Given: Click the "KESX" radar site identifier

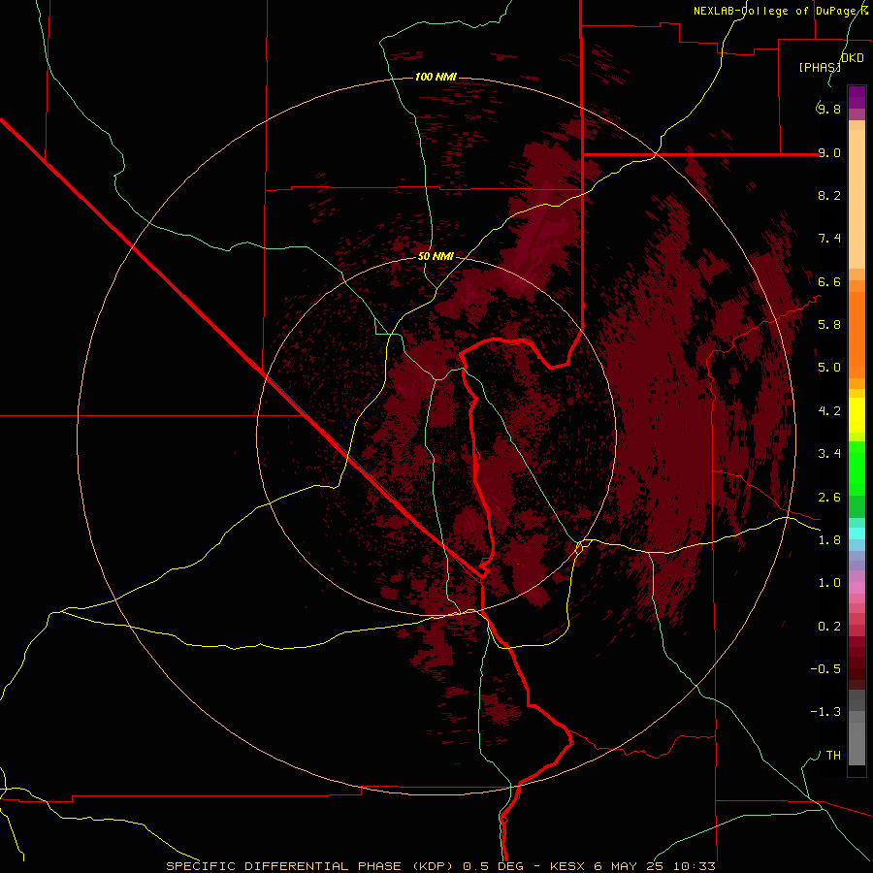Looking at the screenshot, I should tap(567, 866).
